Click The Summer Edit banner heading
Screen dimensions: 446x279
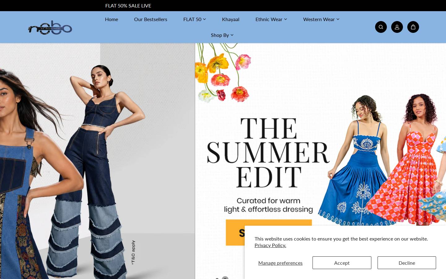pyautogui.click(x=268, y=153)
